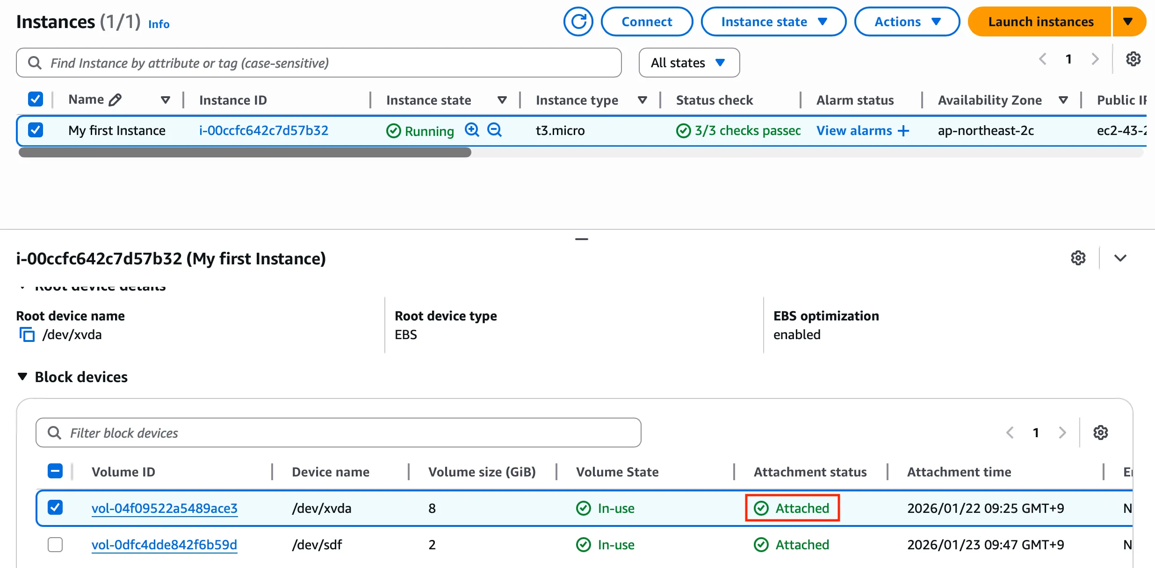The height and width of the screenshot is (568, 1155).
Task: Click the zoom-in filter icon beside Running
Action: [472, 130]
